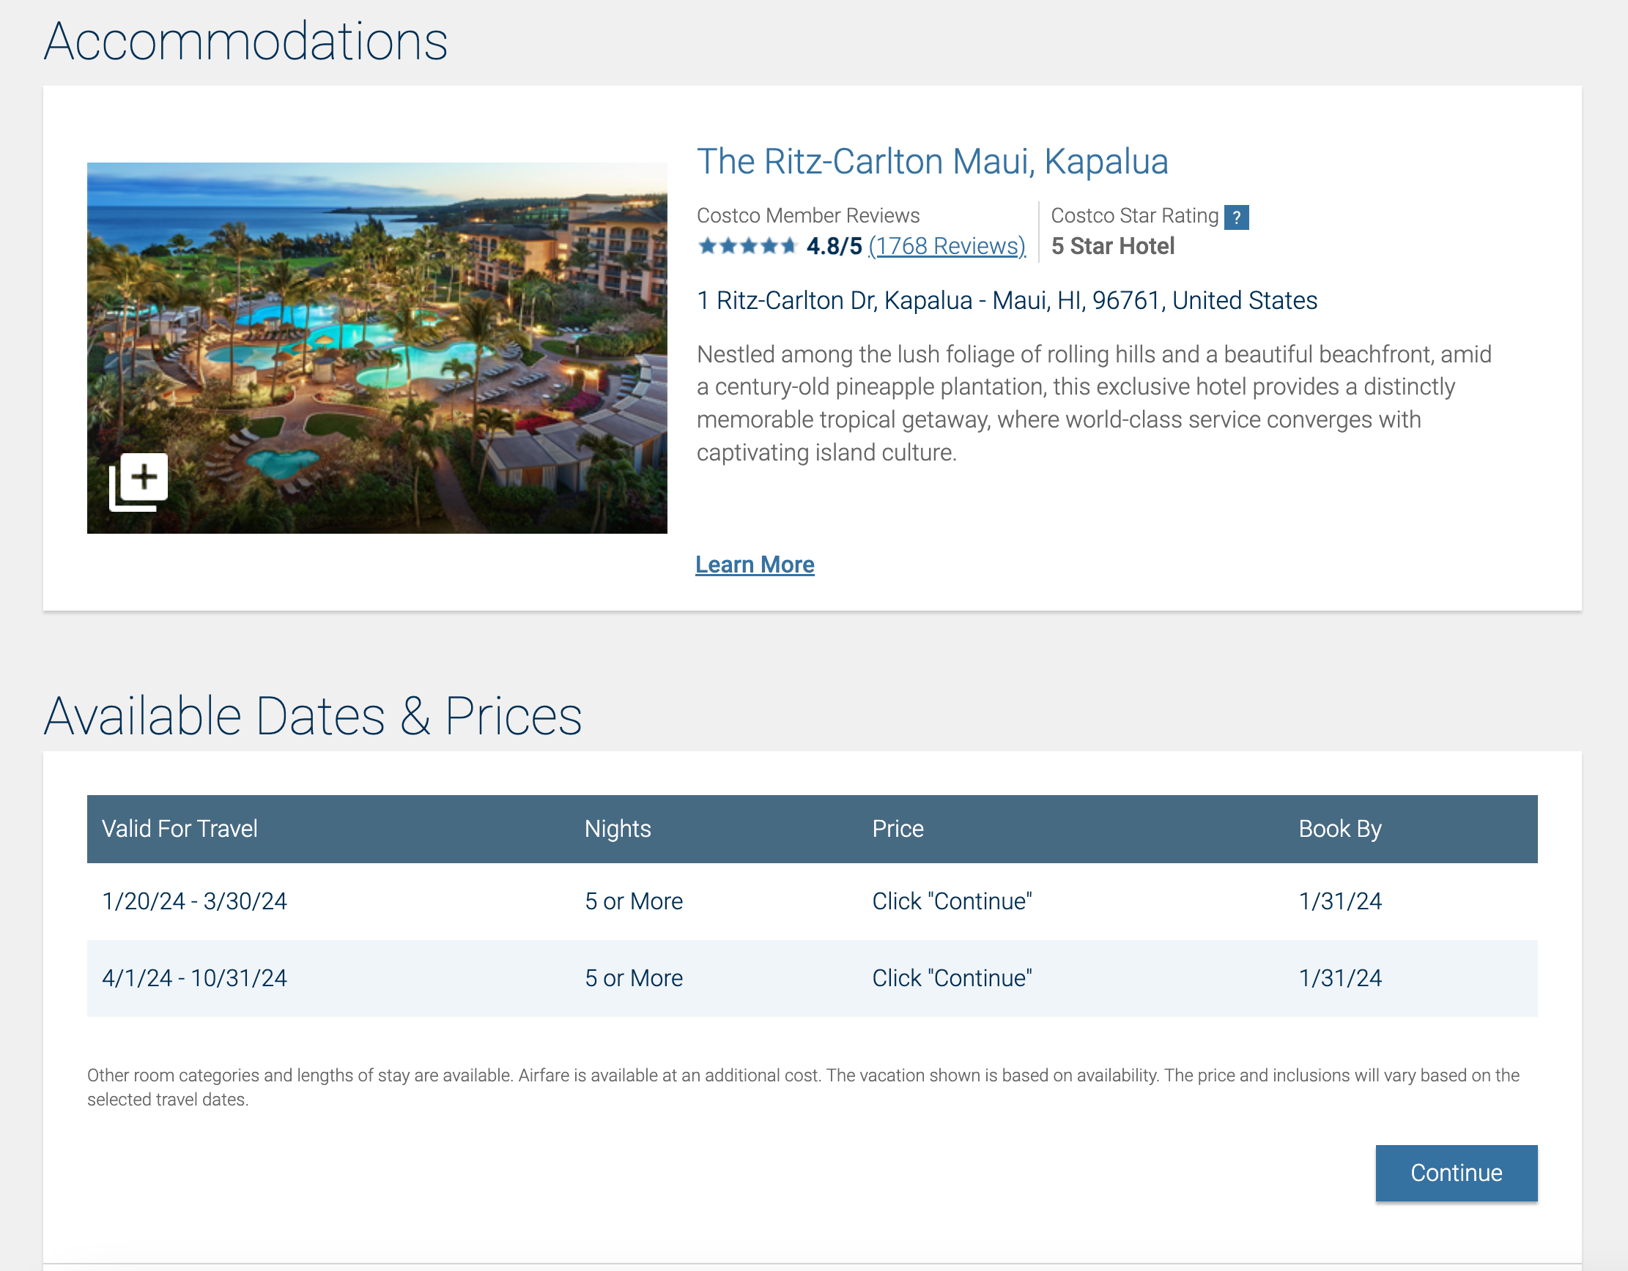
Task: Click first row's Click "Continue" price text
Action: (x=952, y=901)
